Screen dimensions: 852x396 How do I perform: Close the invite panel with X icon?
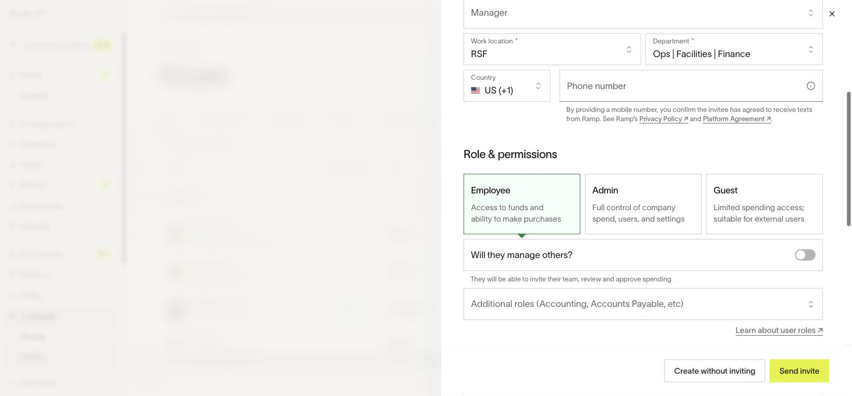tap(832, 14)
